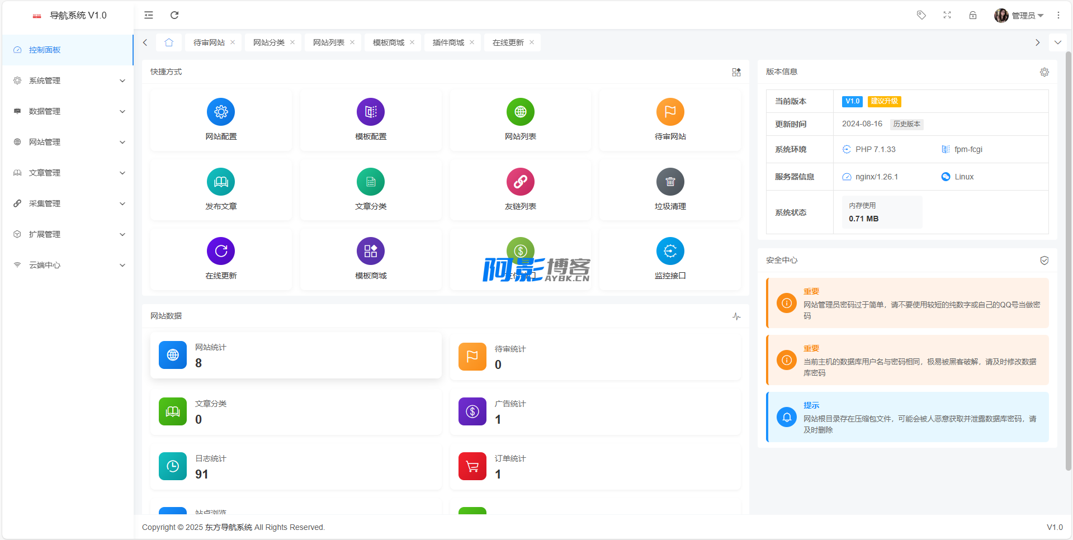Image resolution: width=1073 pixels, height=540 pixels.
Task: Click the 友链列表 link icon
Action: pos(520,182)
